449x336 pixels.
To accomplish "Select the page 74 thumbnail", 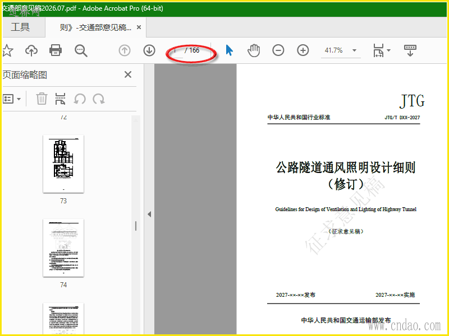I will (x=63, y=248).
